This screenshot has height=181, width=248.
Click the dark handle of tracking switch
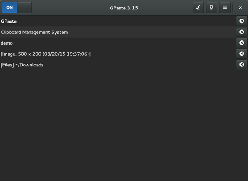pos(25,7)
